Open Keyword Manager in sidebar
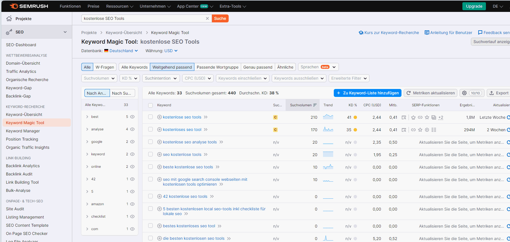 pos(23,131)
